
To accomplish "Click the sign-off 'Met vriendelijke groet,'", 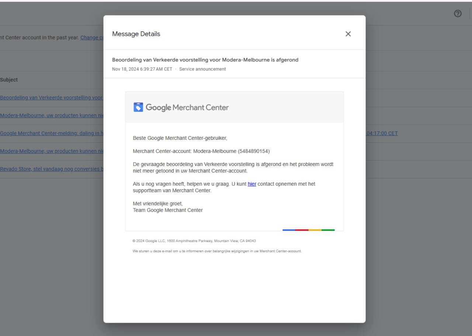I will (x=158, y=204).
